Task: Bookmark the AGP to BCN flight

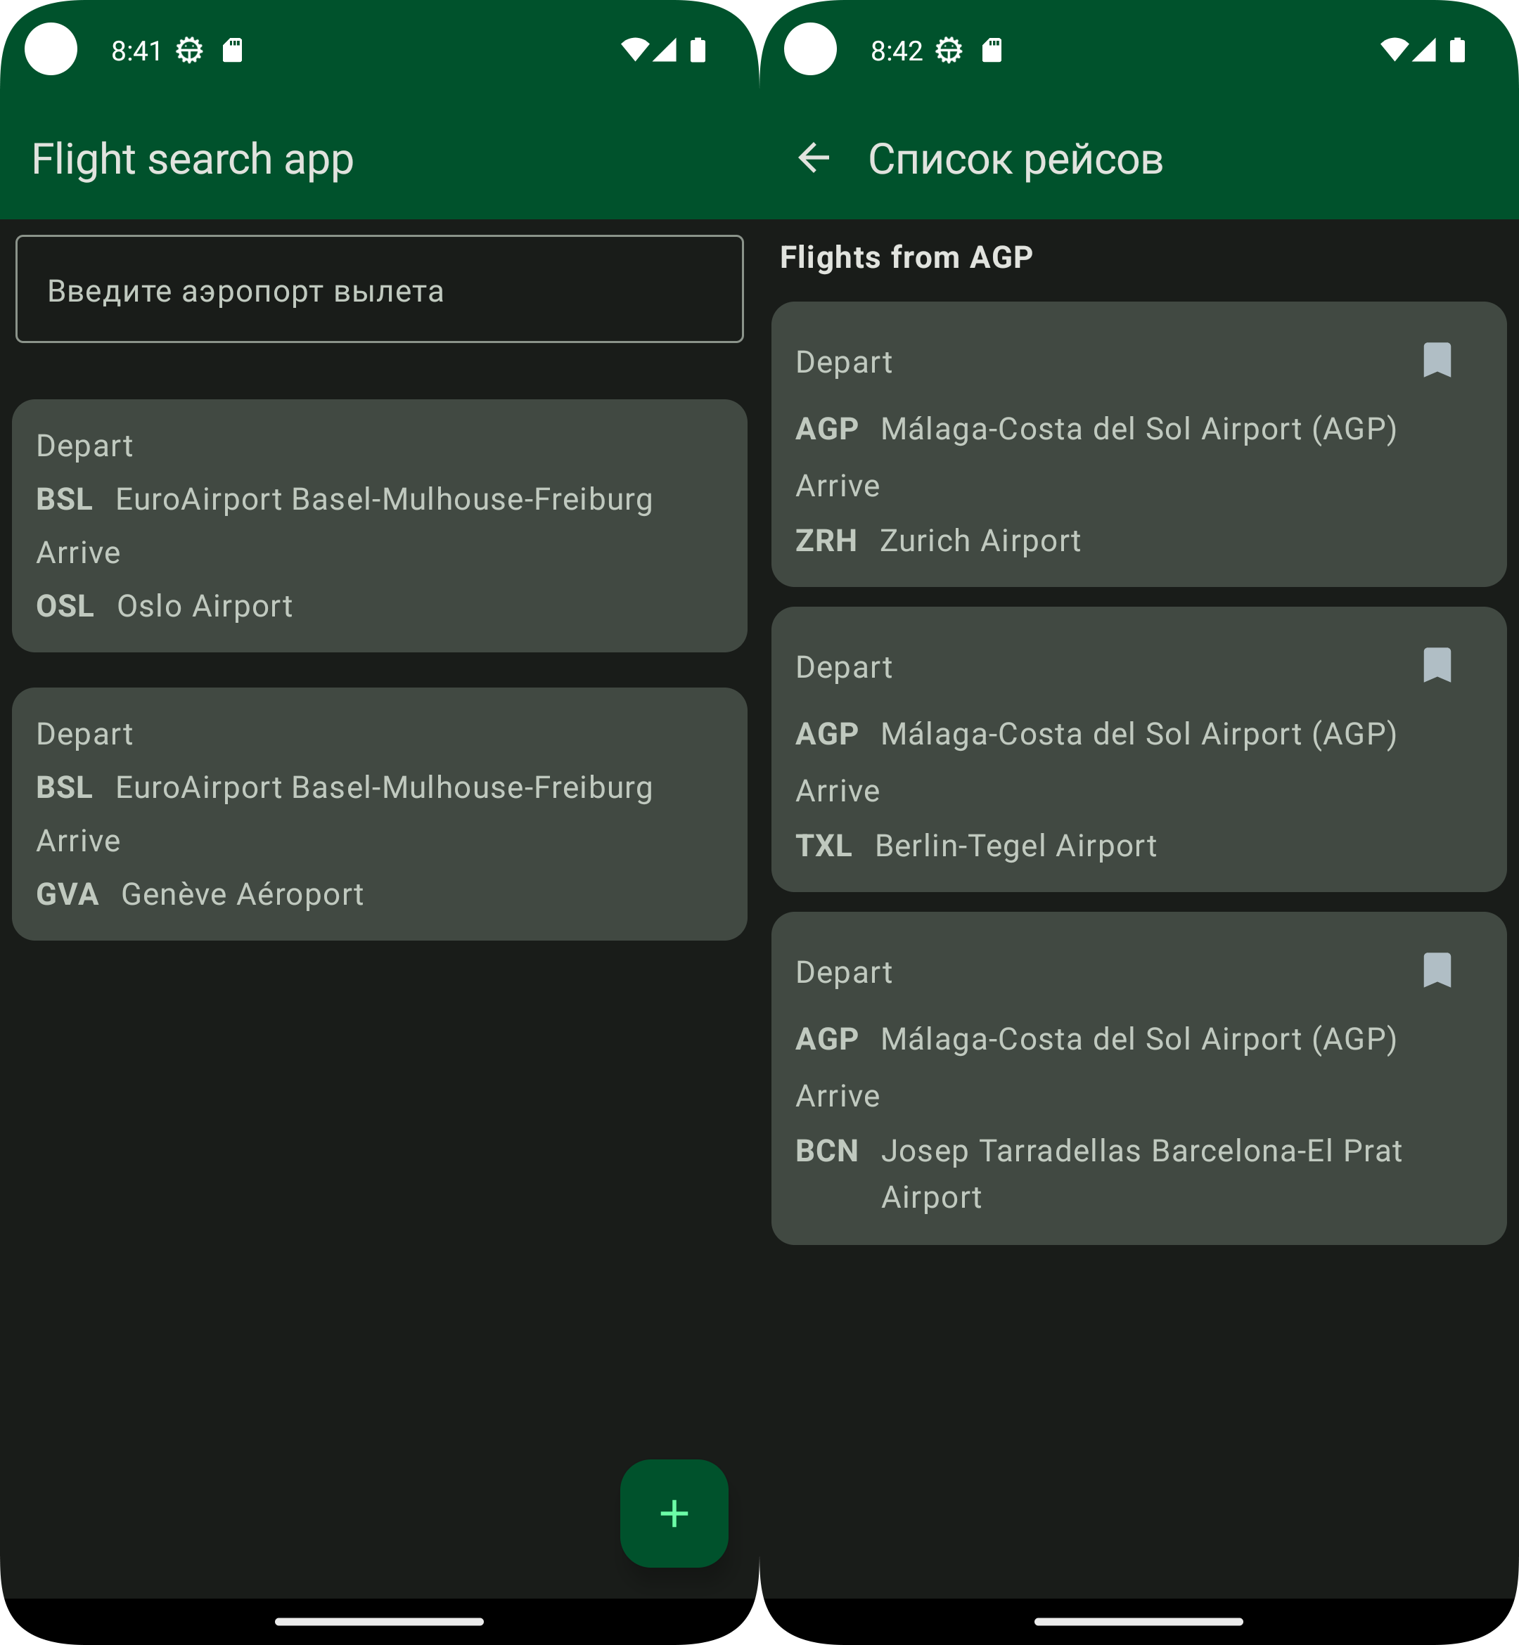Action: (1436, 969)
